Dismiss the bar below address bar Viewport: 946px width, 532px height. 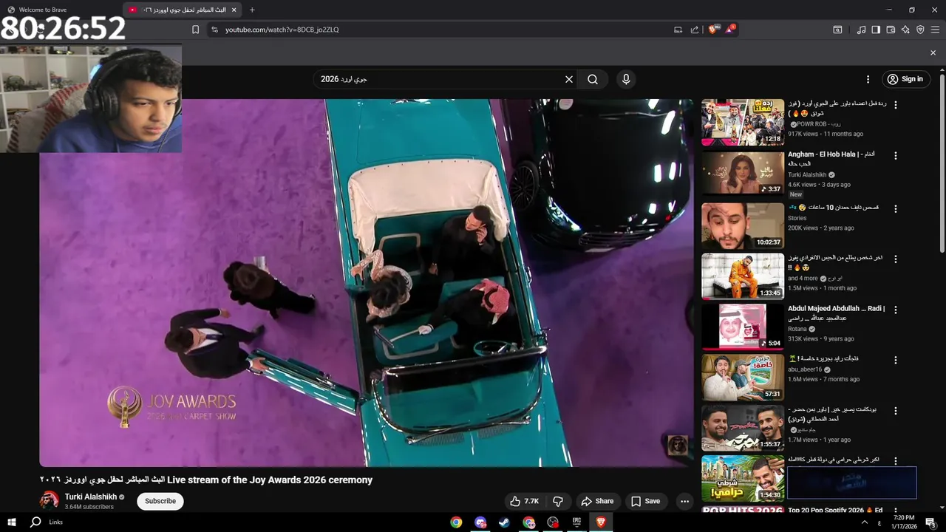[x=933, y=52]
